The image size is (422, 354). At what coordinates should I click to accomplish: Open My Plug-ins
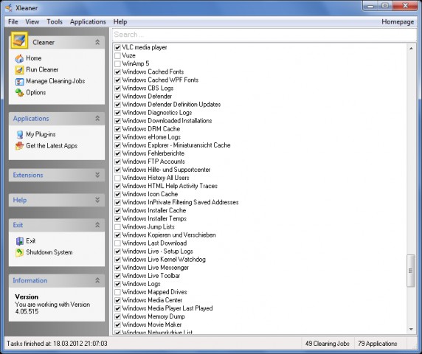pos(41,134)
